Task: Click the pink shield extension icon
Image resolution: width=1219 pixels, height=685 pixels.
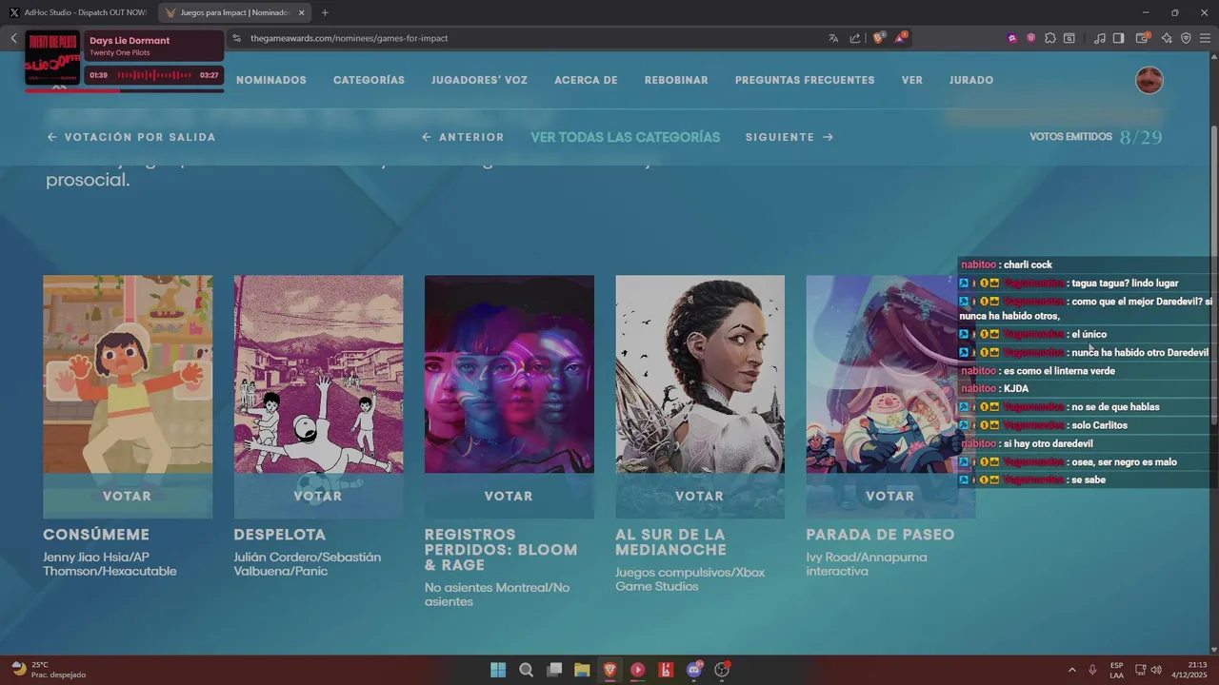Action: pyautogui.click(x=1030, y=38)
